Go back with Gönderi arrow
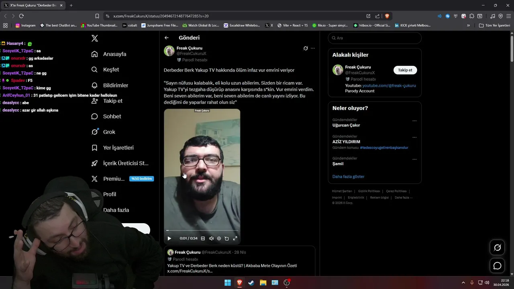 [x=167, y=38]
